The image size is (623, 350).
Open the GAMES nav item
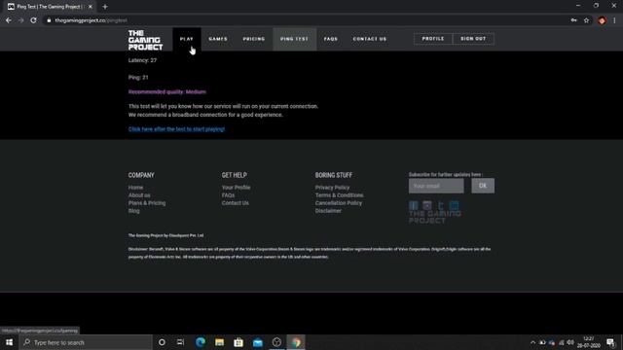pos(218,39)
